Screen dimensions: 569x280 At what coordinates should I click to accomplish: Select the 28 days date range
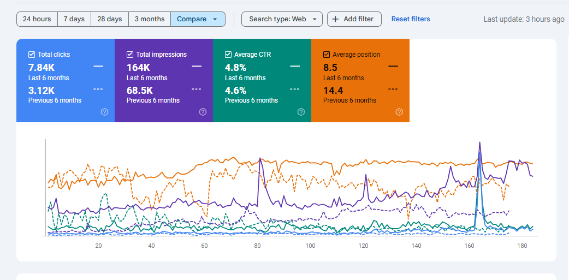click(110, 19)
